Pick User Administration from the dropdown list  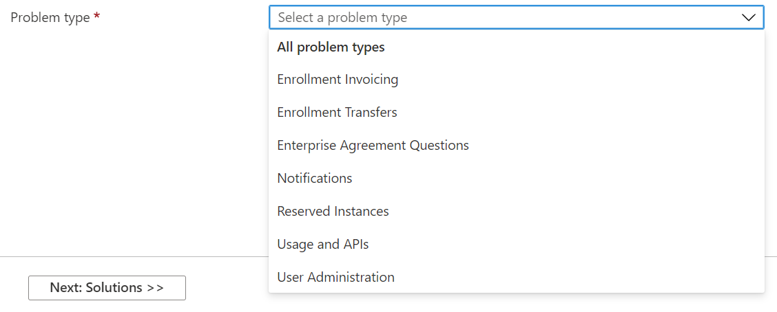(x=335, y=278)
